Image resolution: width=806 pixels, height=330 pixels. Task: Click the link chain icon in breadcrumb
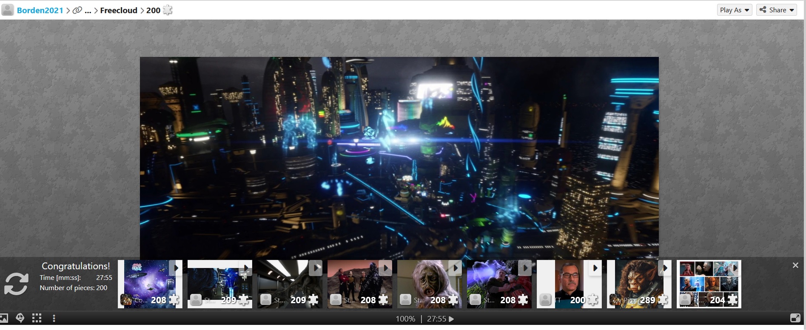pos(77,10)
